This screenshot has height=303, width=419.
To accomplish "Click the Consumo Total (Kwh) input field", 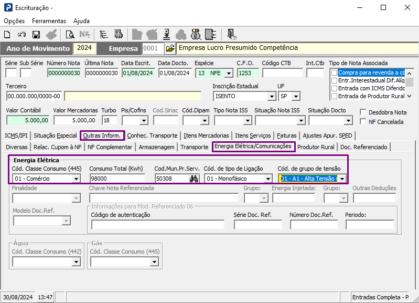I will coord(120,179).
